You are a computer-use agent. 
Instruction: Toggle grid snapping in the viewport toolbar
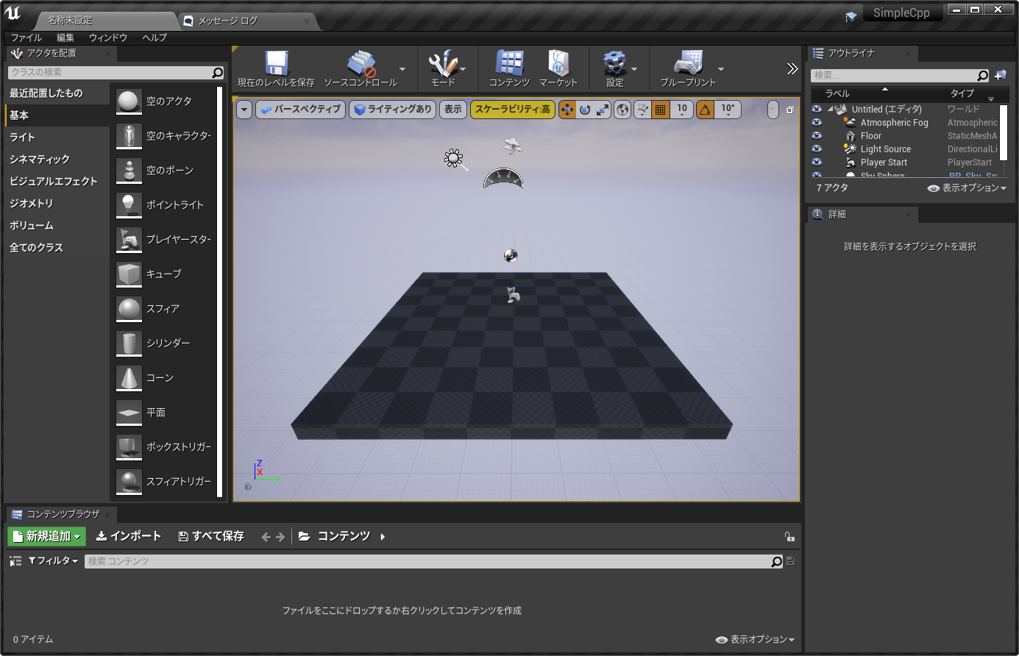660,110
